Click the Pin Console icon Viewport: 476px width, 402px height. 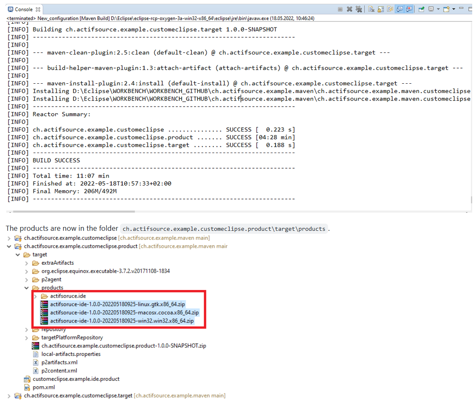[x=421, y=9]
